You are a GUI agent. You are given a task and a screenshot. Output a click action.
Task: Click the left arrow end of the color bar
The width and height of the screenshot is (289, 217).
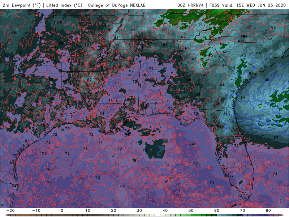pyautogui.click(x=8, y=215)
